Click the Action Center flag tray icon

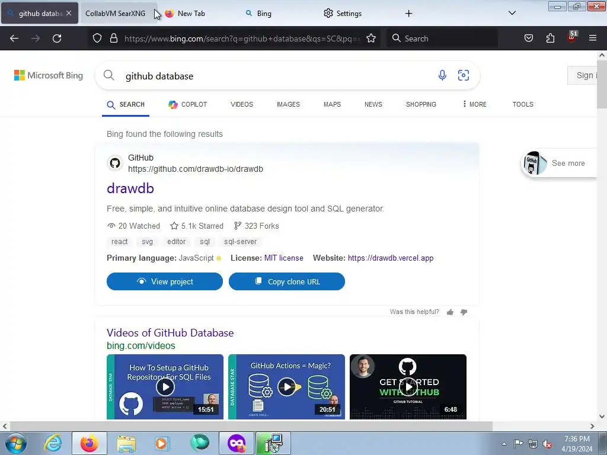[518, 444]
